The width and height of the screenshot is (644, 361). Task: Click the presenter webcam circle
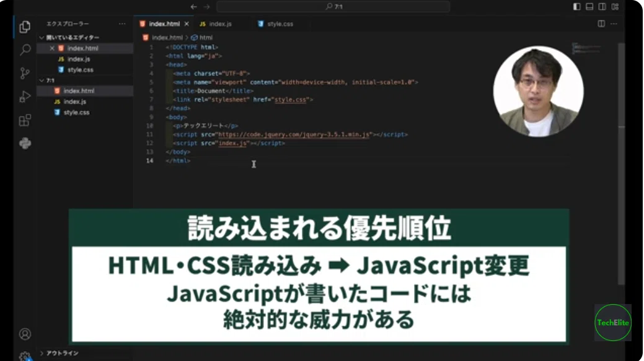(x=538, y=91)
